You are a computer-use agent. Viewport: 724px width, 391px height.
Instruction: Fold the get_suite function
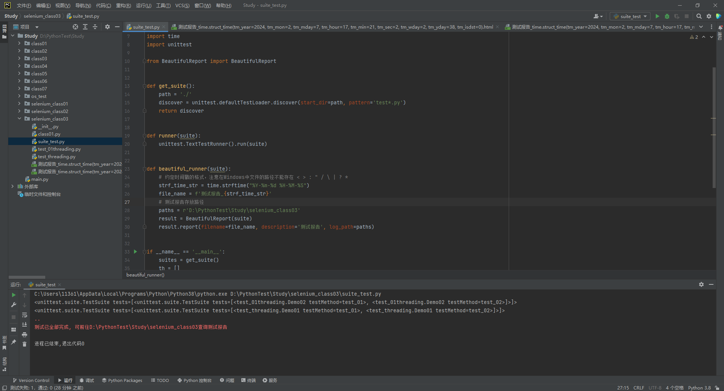pos(144,86)
